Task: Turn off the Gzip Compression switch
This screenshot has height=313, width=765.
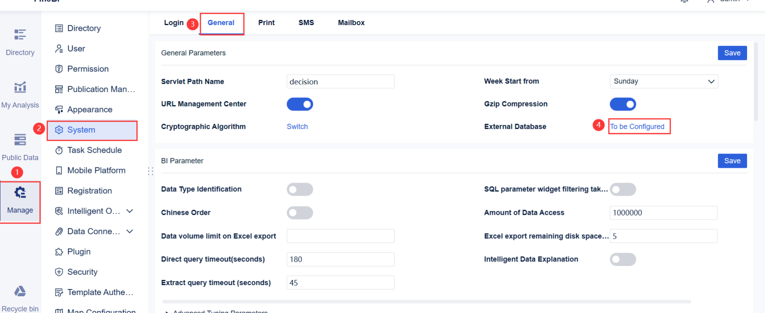Action: (x=623, y=104)
